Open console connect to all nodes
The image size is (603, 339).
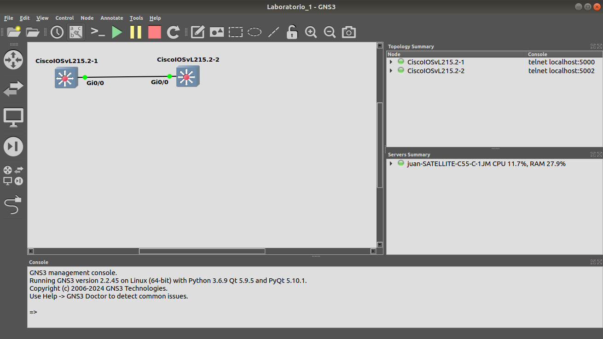click(x=98, y=32)
